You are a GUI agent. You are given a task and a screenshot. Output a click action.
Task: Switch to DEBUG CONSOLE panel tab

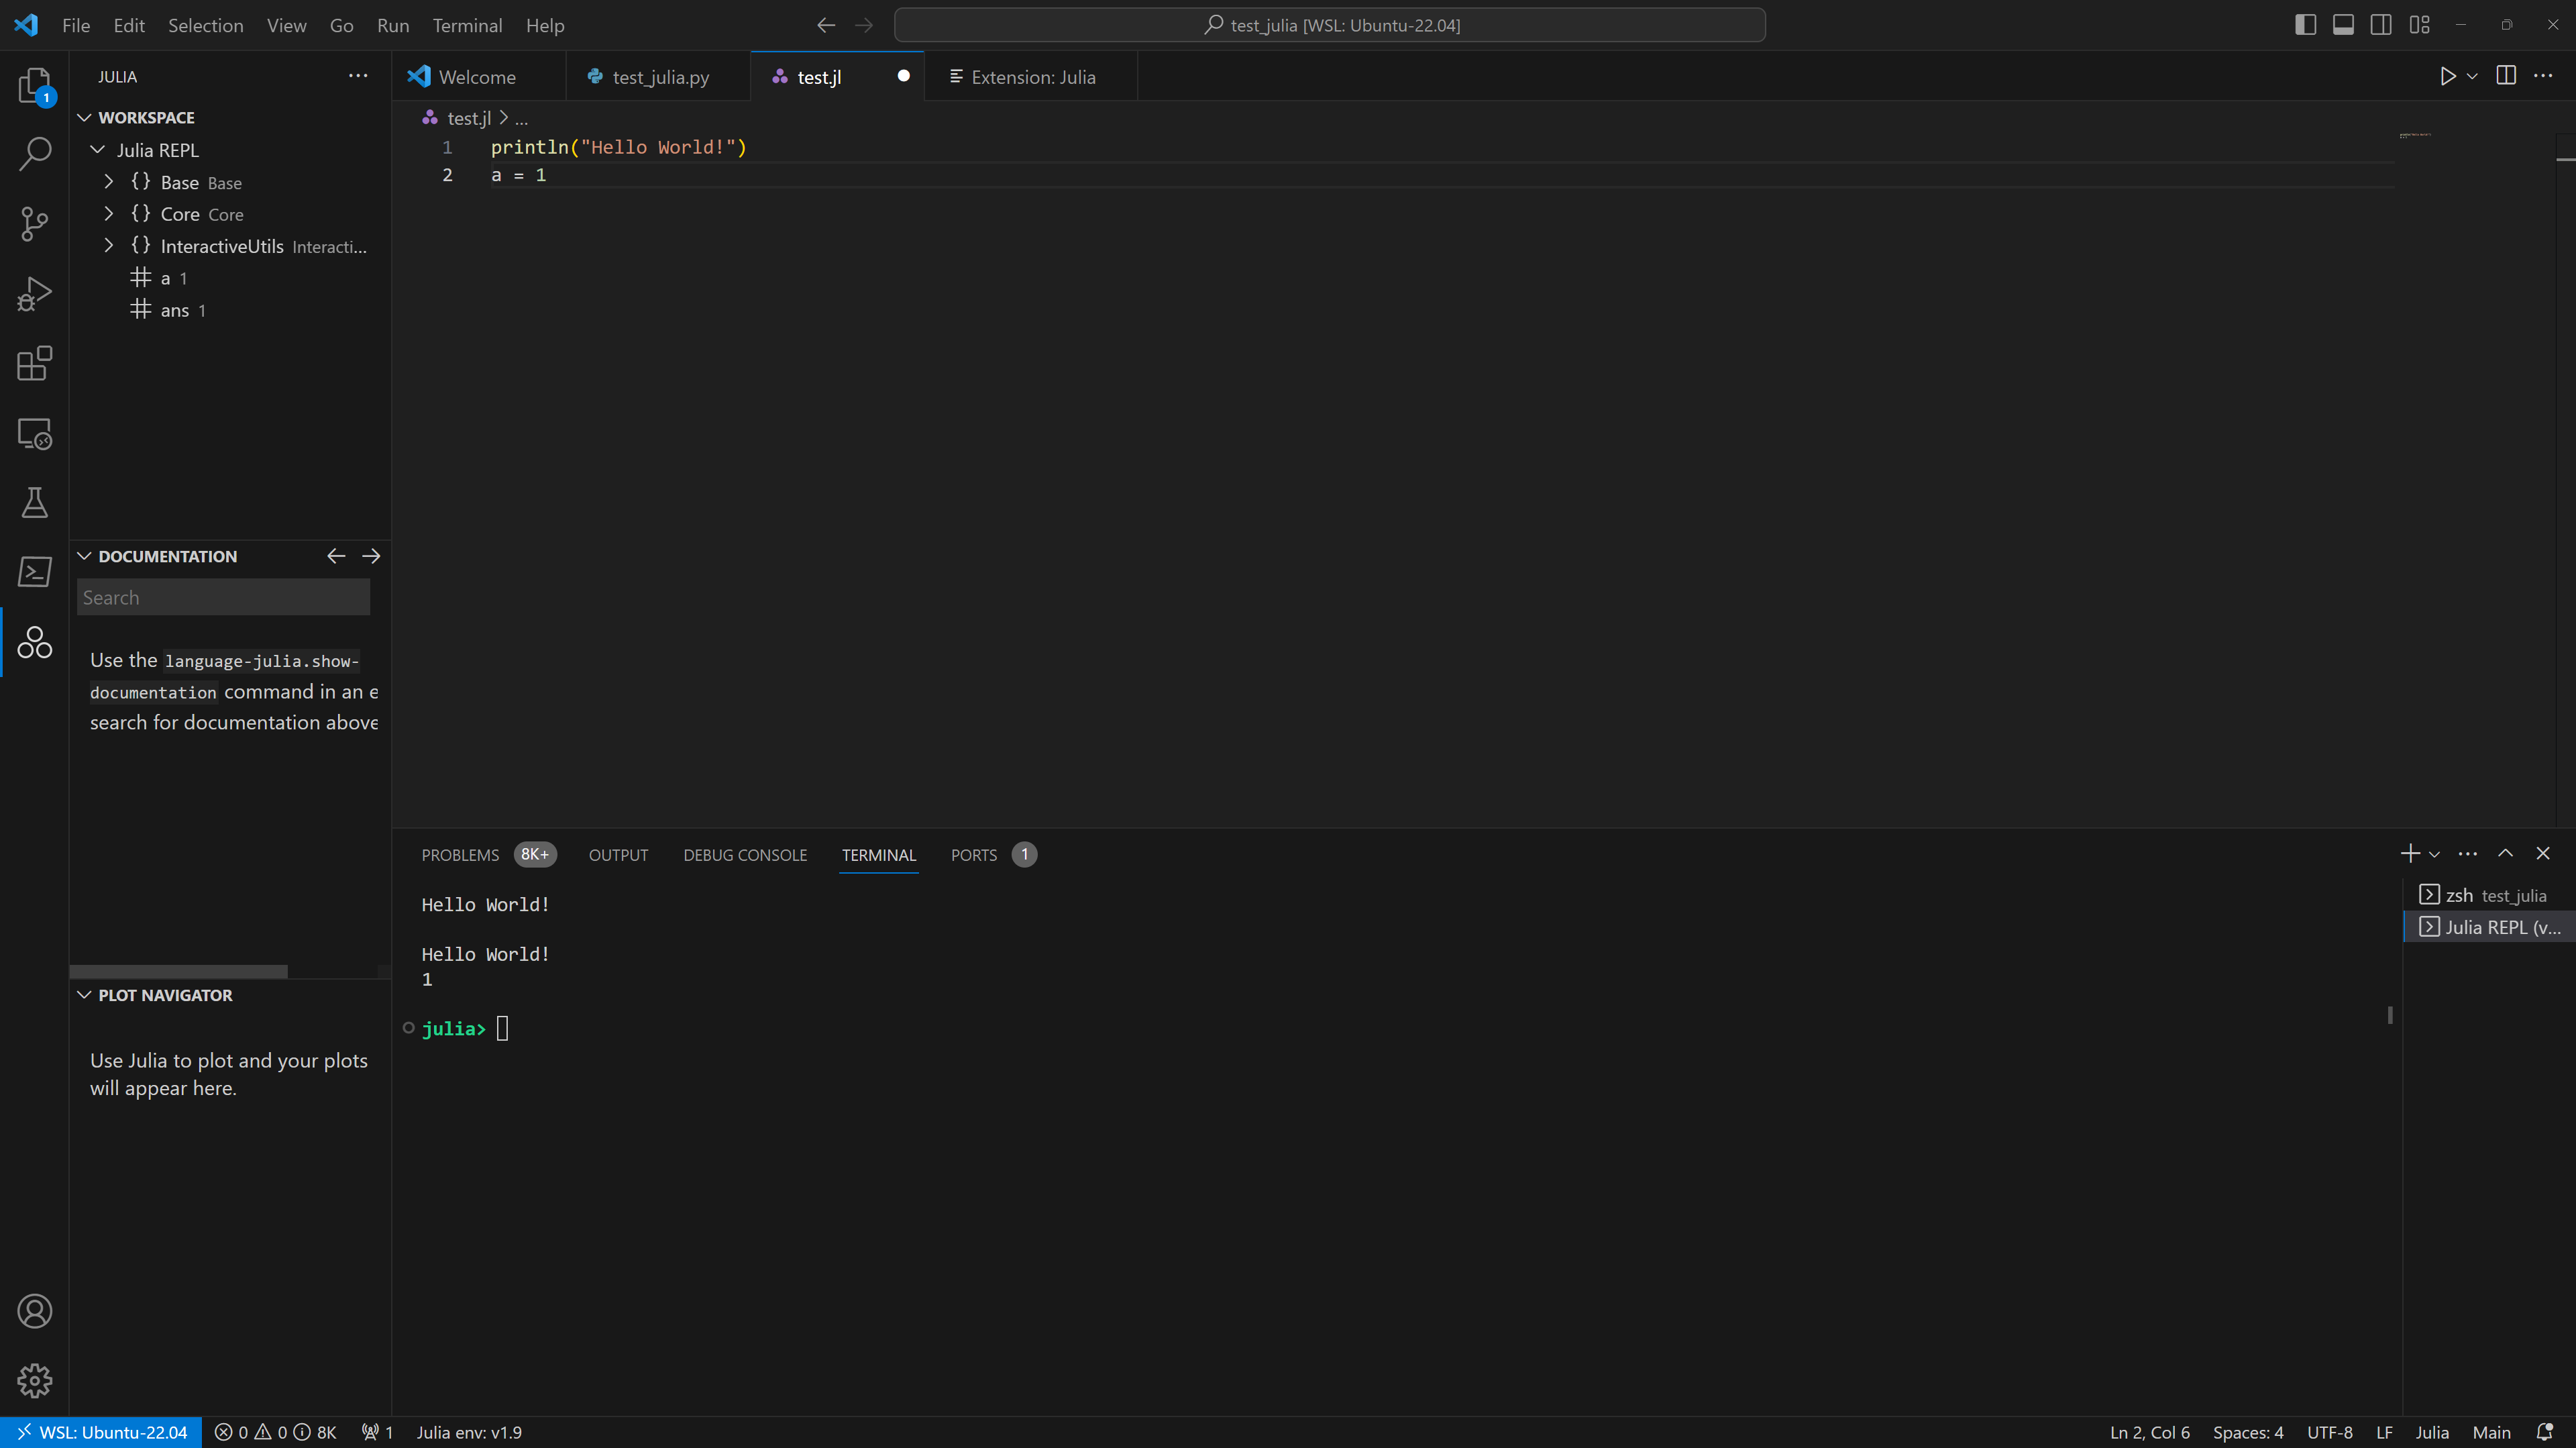click(745, 855)
